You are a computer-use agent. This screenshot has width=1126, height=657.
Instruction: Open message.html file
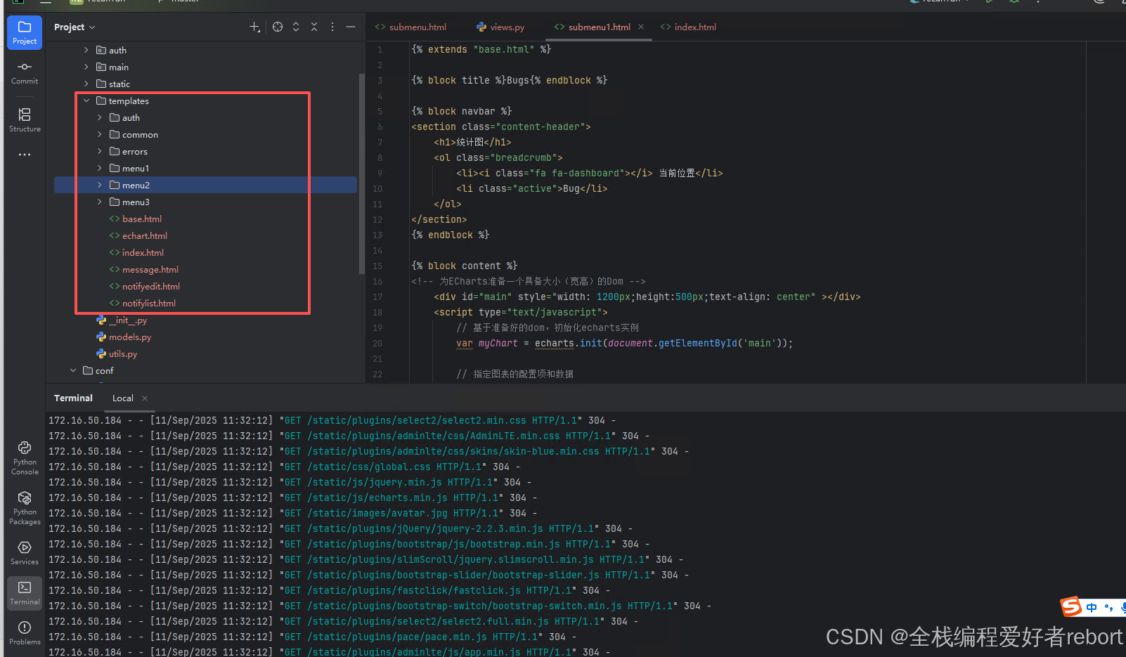(144, 270)
